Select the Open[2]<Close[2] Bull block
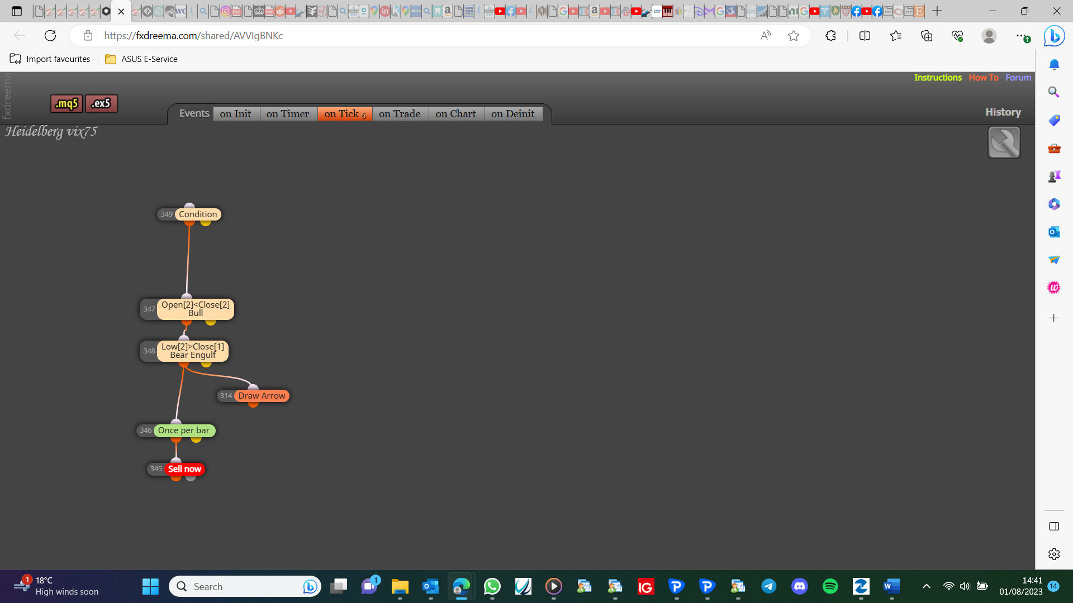The height and width of the screenshot is (603, 1073). [x=195, y=309]
